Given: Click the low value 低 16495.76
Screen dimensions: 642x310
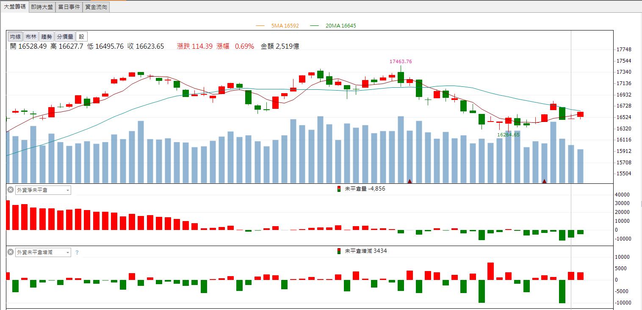Looking at the screenshot, I should (105, 47).
